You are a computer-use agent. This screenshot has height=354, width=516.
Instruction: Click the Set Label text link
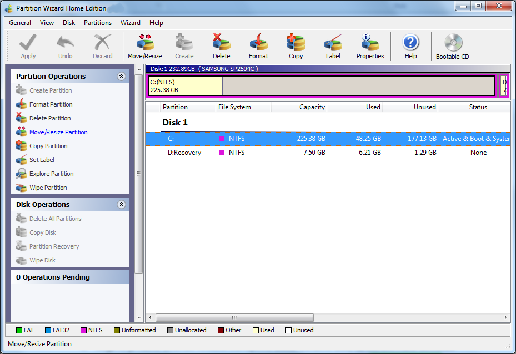click(x=42, y=160)
